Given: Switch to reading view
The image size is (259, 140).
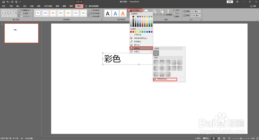Looking at the screenshot, I should pos(224,138).
